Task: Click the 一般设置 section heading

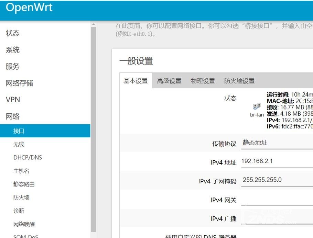Action: tap(136, 61)
